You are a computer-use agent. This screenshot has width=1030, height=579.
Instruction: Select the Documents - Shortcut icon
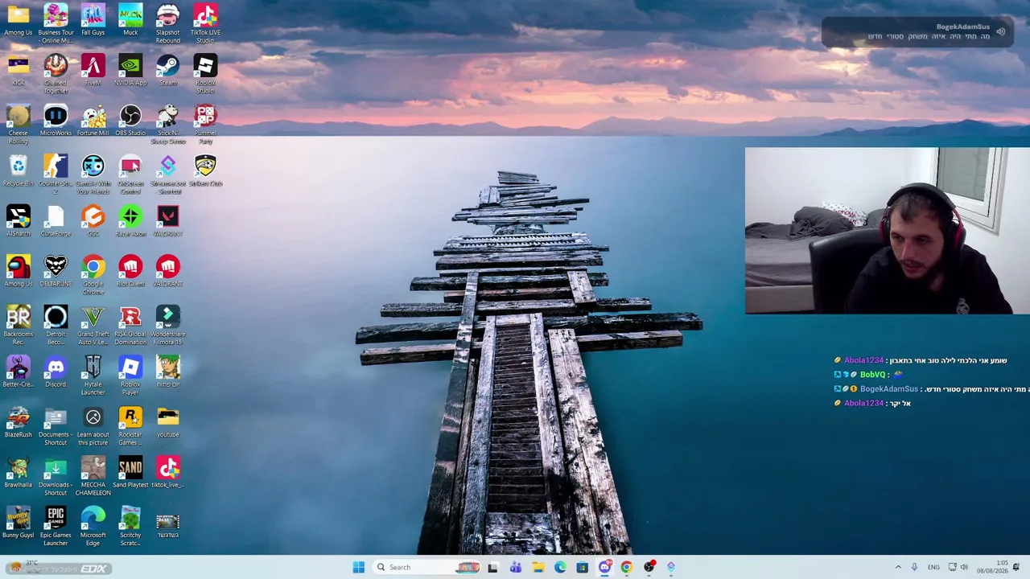(x=56, y=426)
